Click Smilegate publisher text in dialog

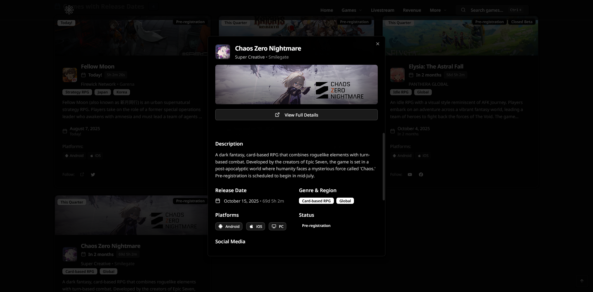click(278, 57)
